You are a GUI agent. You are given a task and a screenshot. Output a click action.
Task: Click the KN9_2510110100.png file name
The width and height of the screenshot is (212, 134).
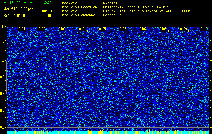[18, 9]
